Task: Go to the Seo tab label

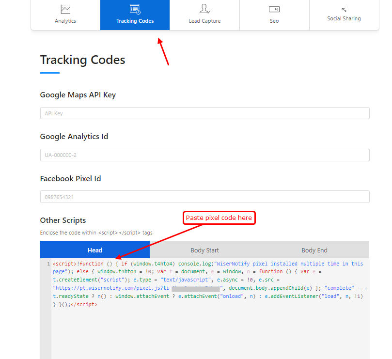Action: point(274,21)
